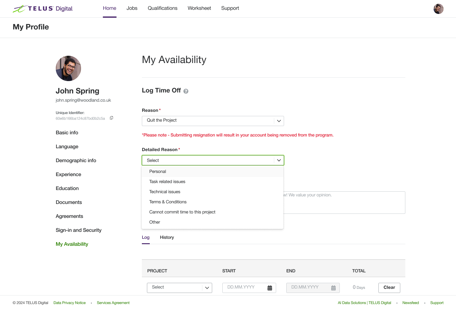The height and width of the screenshot is (311, 456).
Task: Navigate to the Jobs section
Action: (132, 8)
